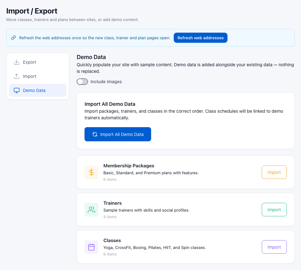Import the Classes demo data

[x=274, y=247]
